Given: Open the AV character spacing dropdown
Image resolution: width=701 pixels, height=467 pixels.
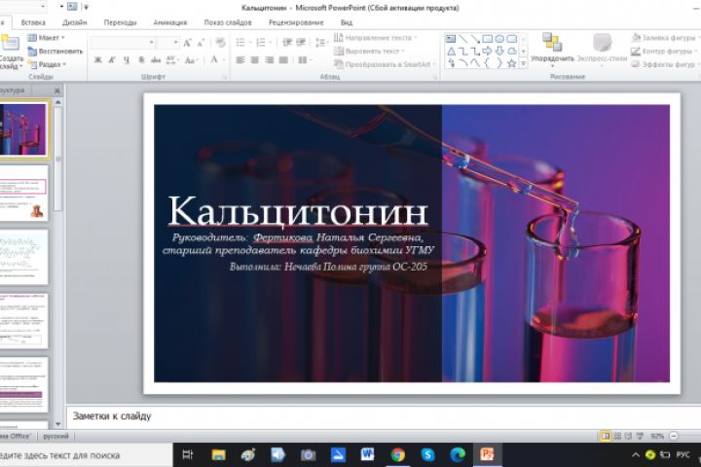Looking at the screenshot, I should tap(172, 60).
